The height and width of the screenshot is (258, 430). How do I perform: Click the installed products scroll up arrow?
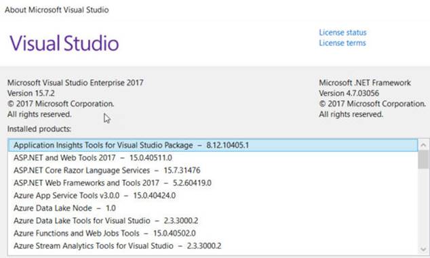point(423,145)
